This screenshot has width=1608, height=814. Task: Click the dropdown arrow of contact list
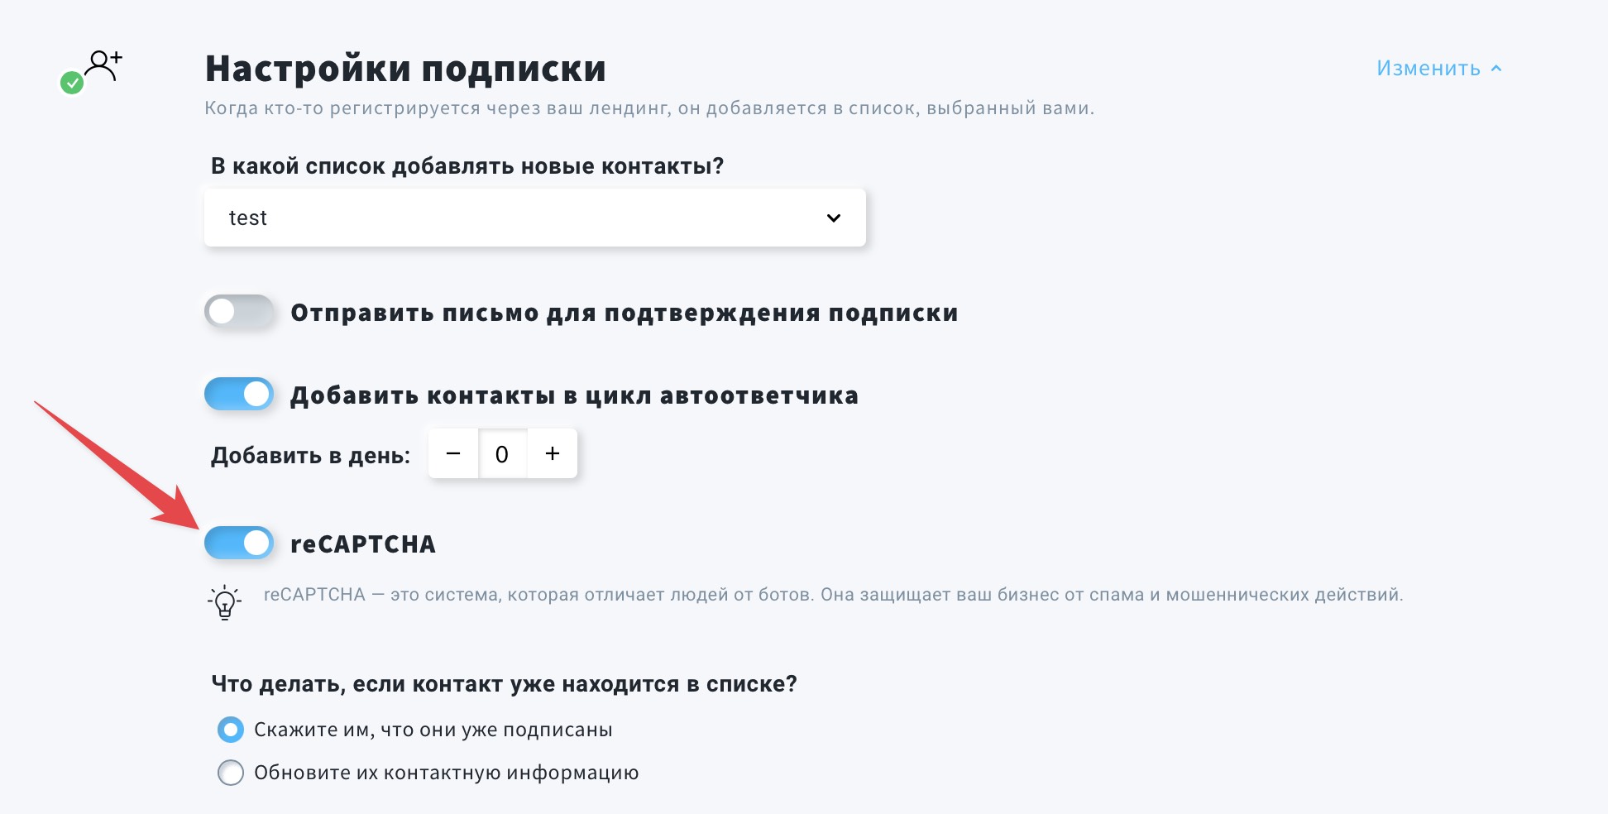833,218
